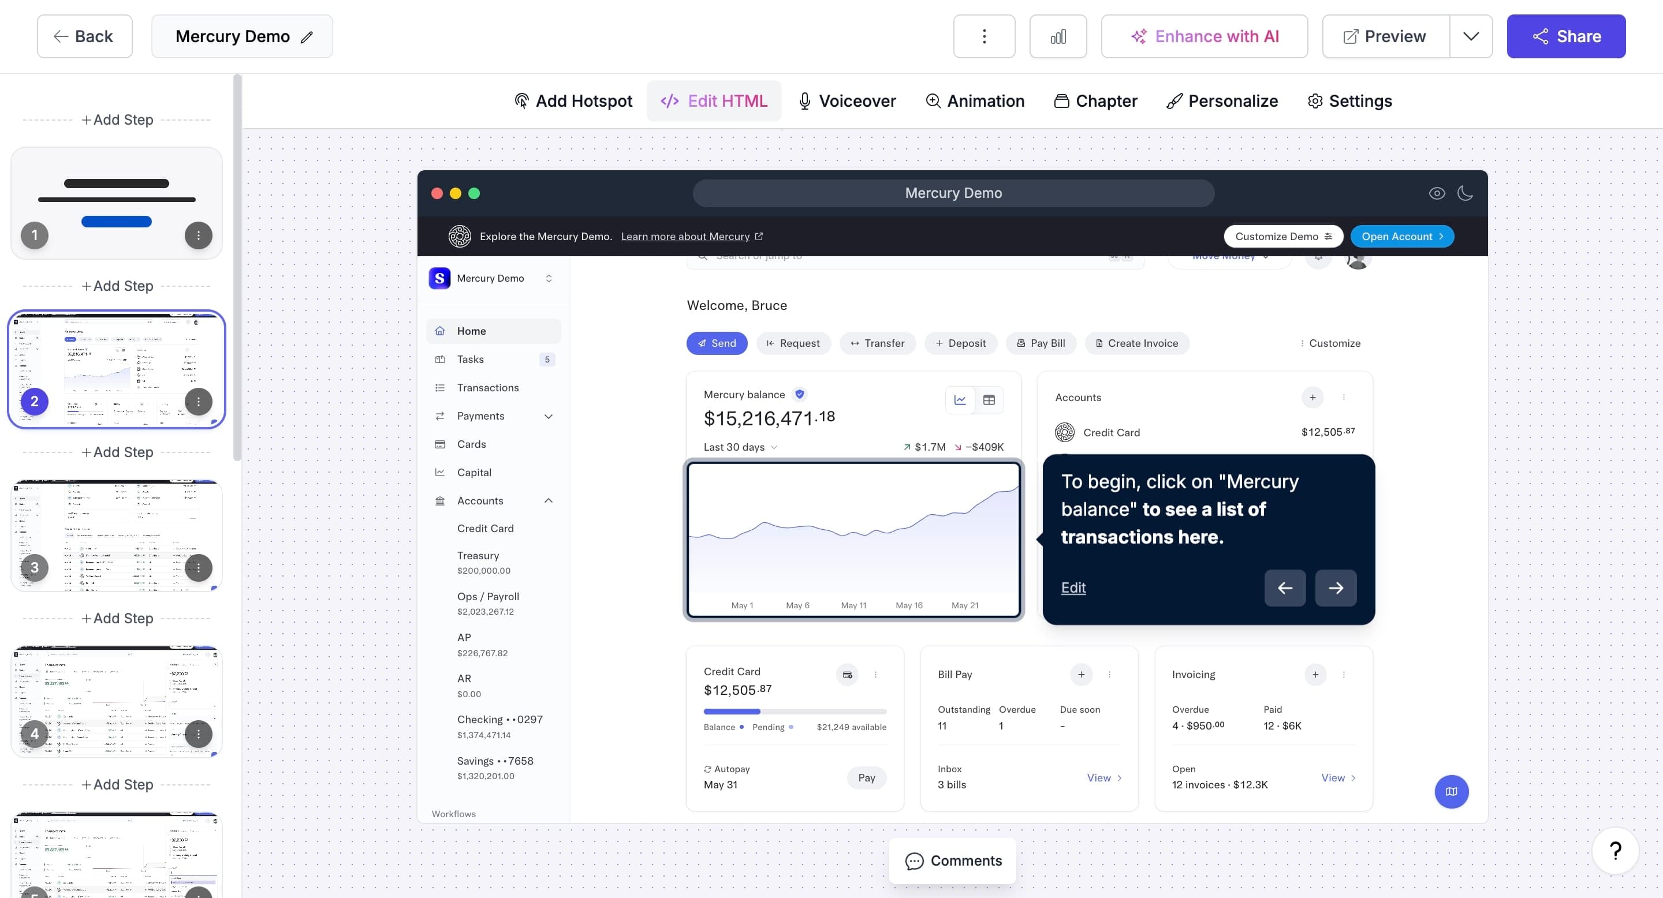Click the Customize Demo button

pyautogui.click(x=1282, y=236)
